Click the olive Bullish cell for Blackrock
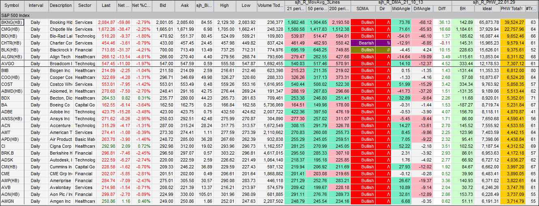Viewport: 539px width, 206px height. 363,50
